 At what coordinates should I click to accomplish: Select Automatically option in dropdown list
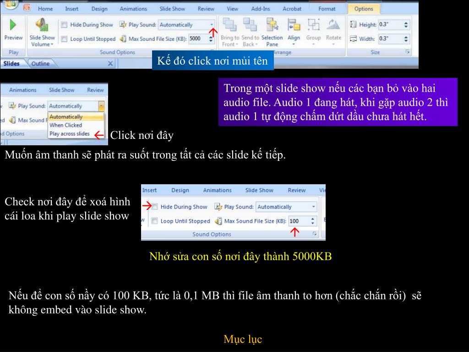pos(76,117)
